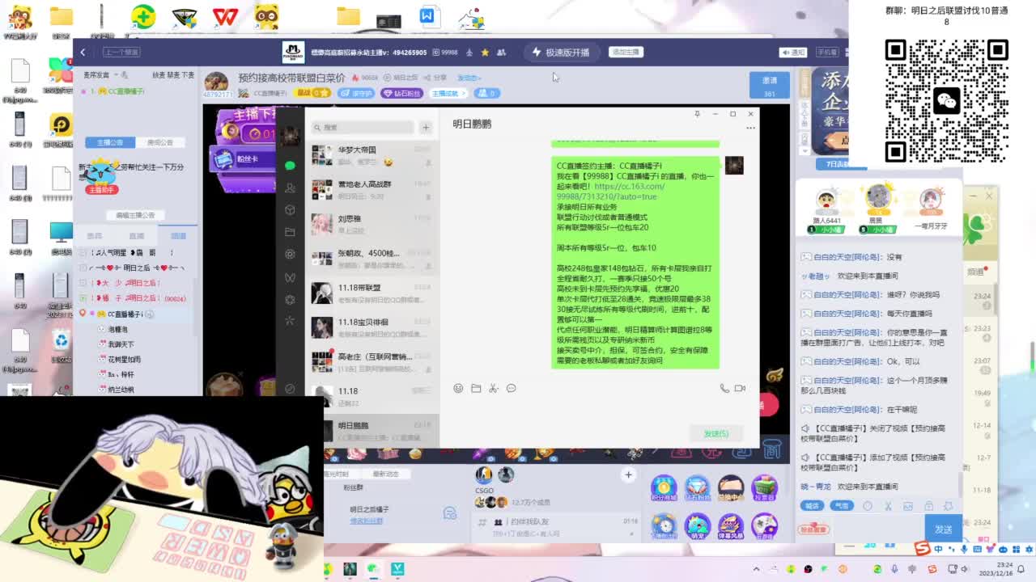Click the 编辑主播公告 button
This screenshot has width=1036, height=582.
click(x=135, y=215)
